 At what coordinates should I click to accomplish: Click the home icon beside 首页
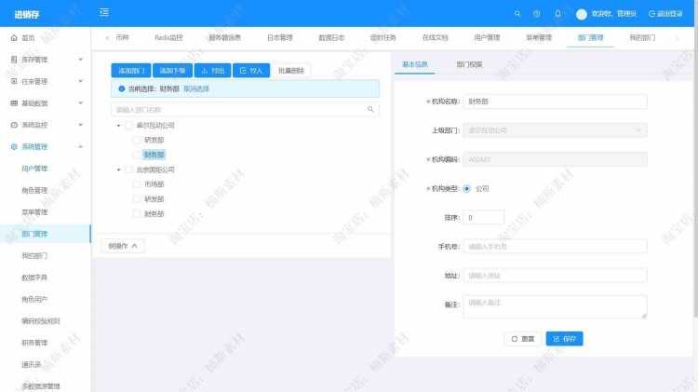pyautogui.click(x=14, y=38)
